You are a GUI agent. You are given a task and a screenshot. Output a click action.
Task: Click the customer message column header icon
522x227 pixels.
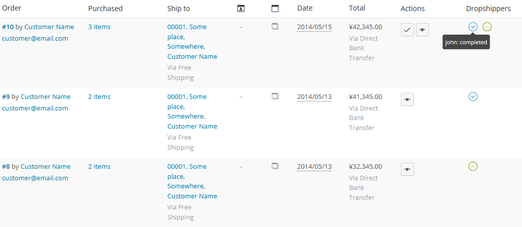coord(241,9)
